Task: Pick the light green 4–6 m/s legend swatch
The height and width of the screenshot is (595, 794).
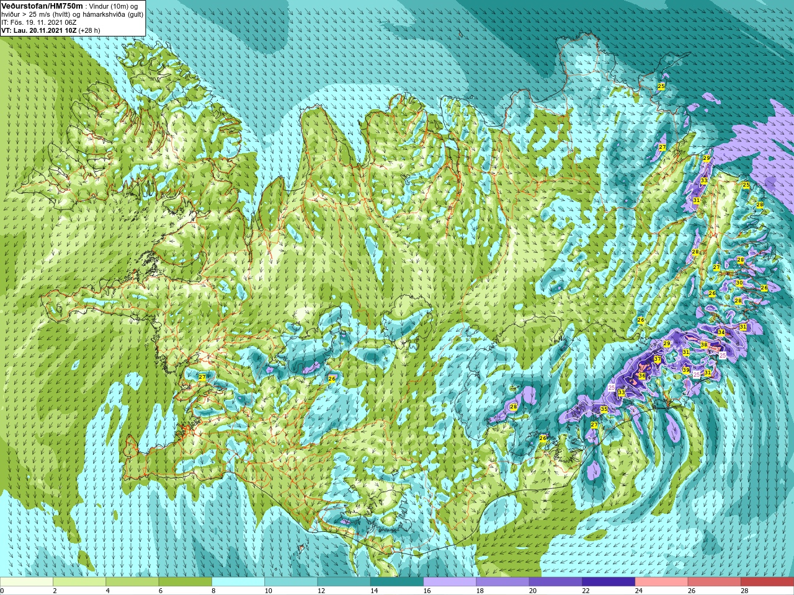Action: [132, 582]
